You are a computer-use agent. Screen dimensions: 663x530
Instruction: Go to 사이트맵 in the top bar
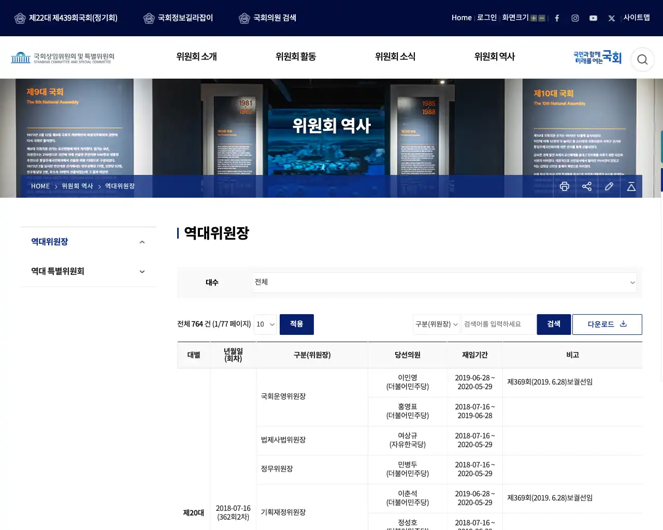tap(637, 18)
